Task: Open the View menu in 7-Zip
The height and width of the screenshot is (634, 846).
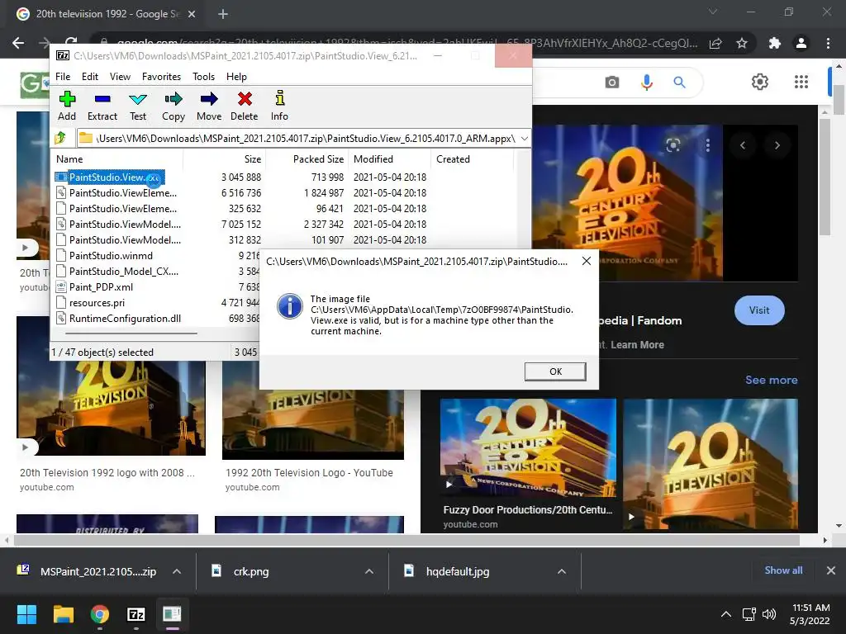Action: [120, 77]
